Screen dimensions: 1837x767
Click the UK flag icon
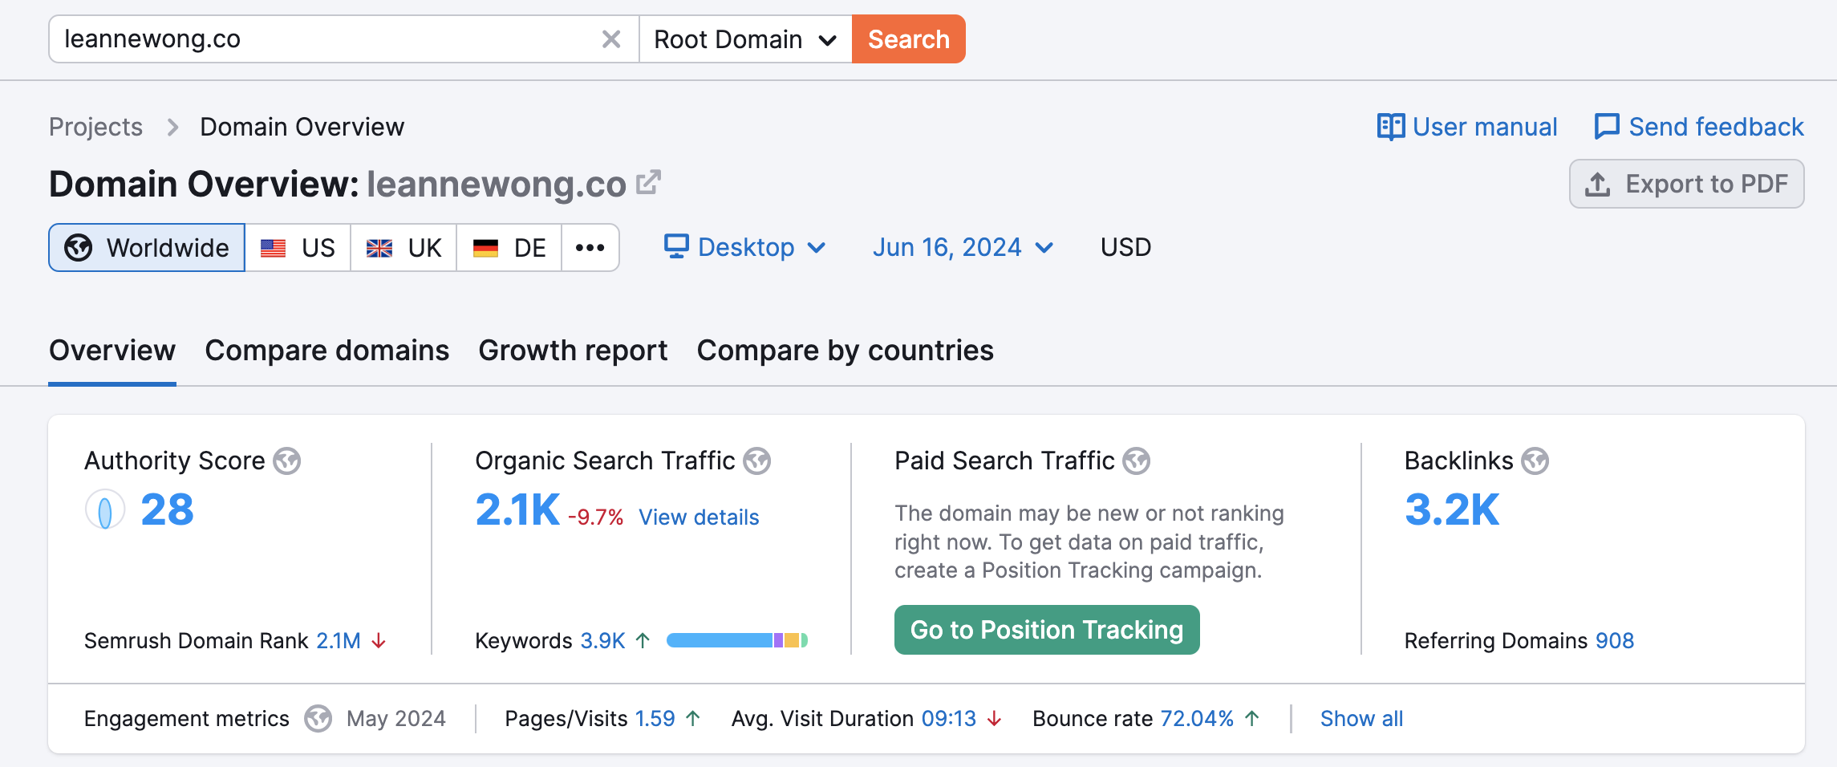tap(379, 249)
